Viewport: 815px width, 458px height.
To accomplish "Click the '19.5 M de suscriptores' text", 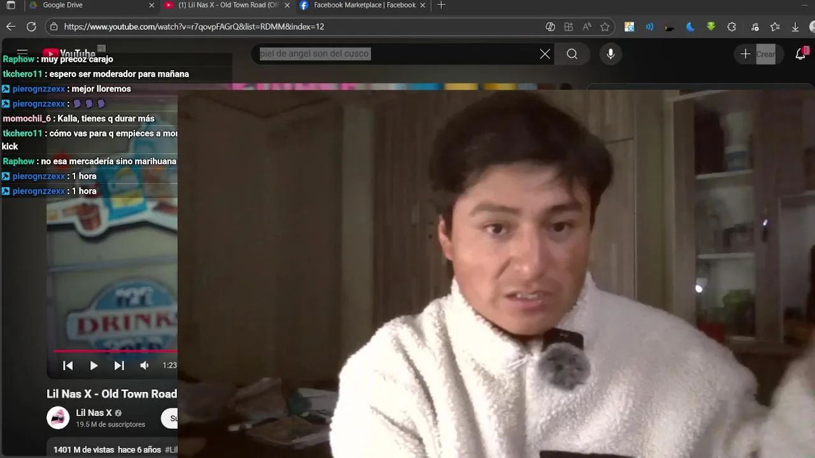I will pos(111,424).
